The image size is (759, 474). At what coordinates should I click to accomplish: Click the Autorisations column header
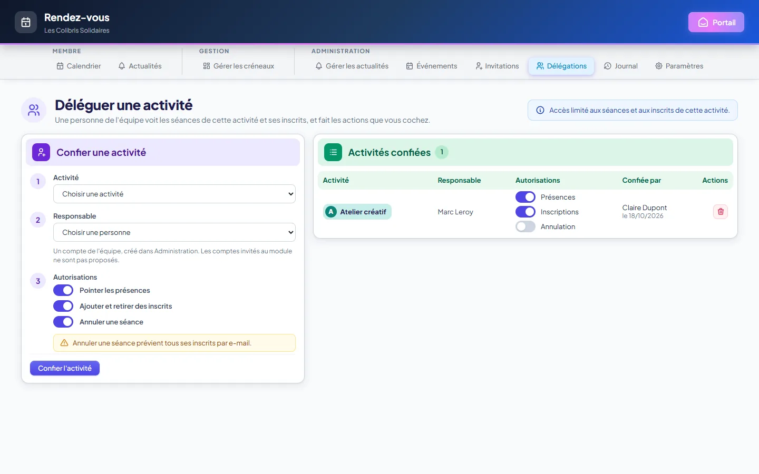click(x=538, y=180)
